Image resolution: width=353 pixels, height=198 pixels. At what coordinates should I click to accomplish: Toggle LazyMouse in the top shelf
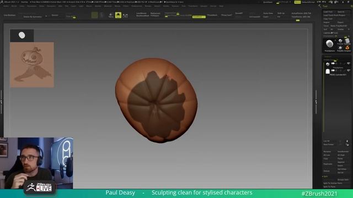click(x=141, y=13)
